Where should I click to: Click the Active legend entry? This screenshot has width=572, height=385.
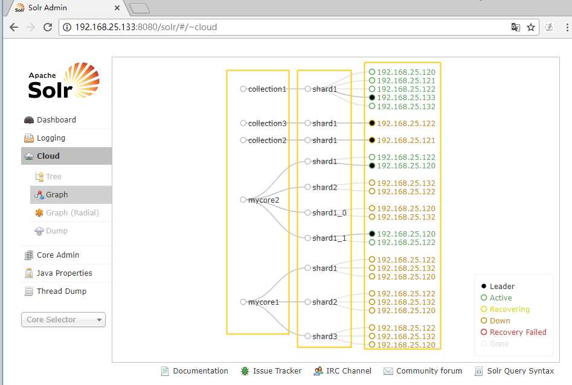tap(496, 298)
